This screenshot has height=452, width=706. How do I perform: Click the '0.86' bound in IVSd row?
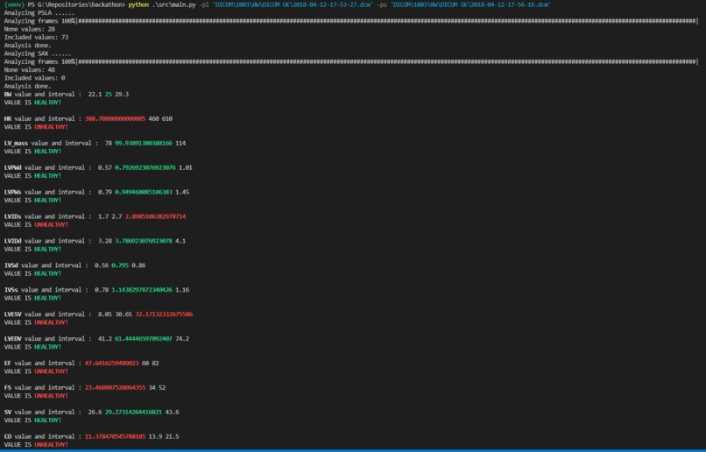point(138,265)
